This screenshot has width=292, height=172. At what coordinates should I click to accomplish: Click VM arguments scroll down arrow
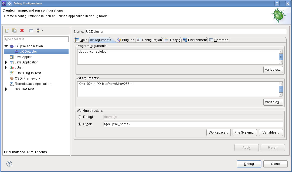click(x=281, y=94)
